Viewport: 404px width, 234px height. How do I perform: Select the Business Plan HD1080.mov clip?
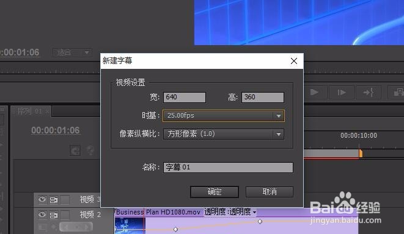point(158,212)
